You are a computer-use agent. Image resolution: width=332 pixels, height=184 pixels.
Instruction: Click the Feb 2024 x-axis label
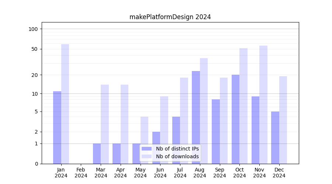[x=81, y=173]
